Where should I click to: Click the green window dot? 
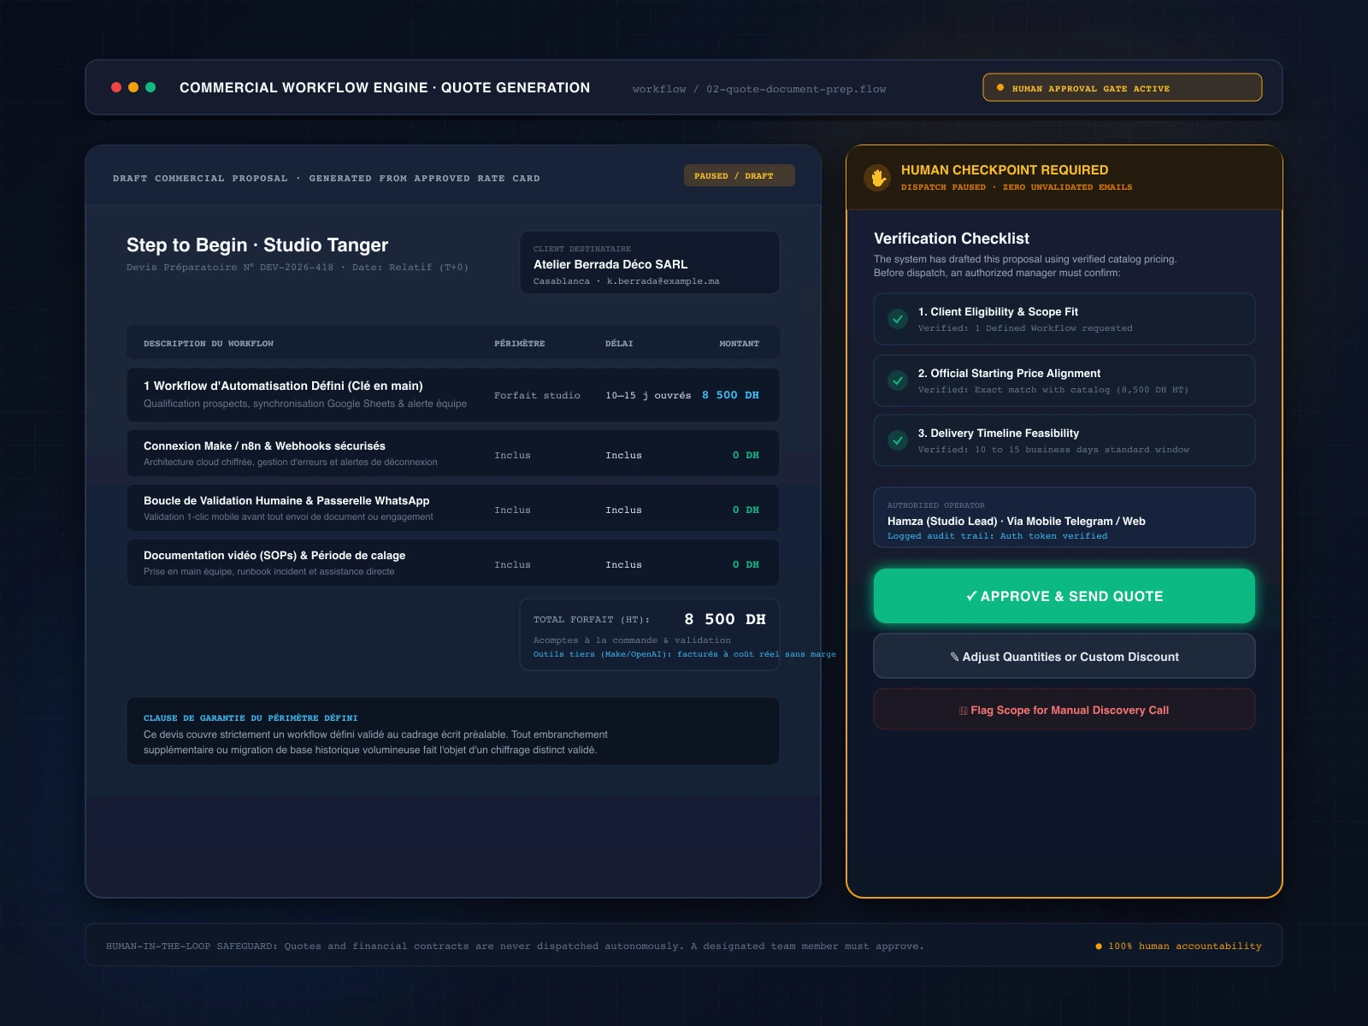tap(150, 87)
